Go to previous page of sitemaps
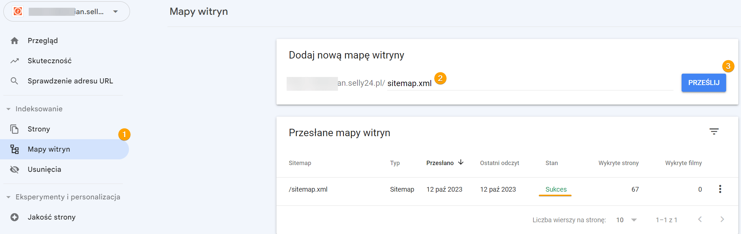 coord(700,220)
